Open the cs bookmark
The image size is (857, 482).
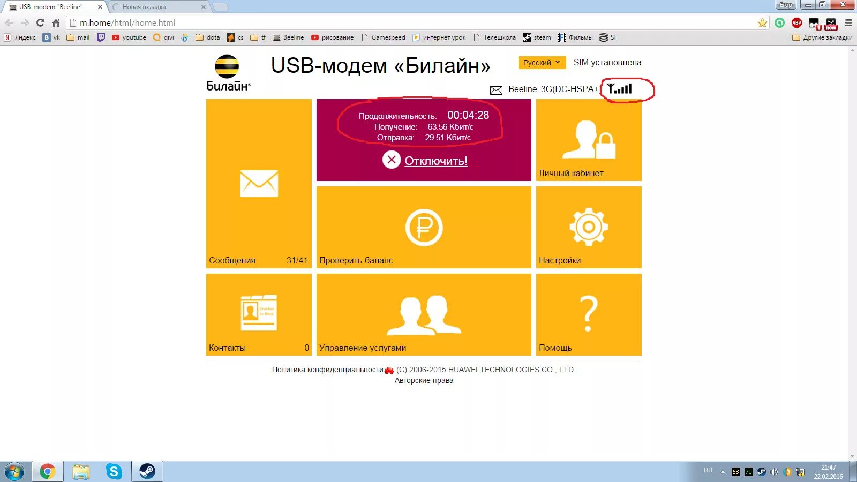tap(235, 37)
